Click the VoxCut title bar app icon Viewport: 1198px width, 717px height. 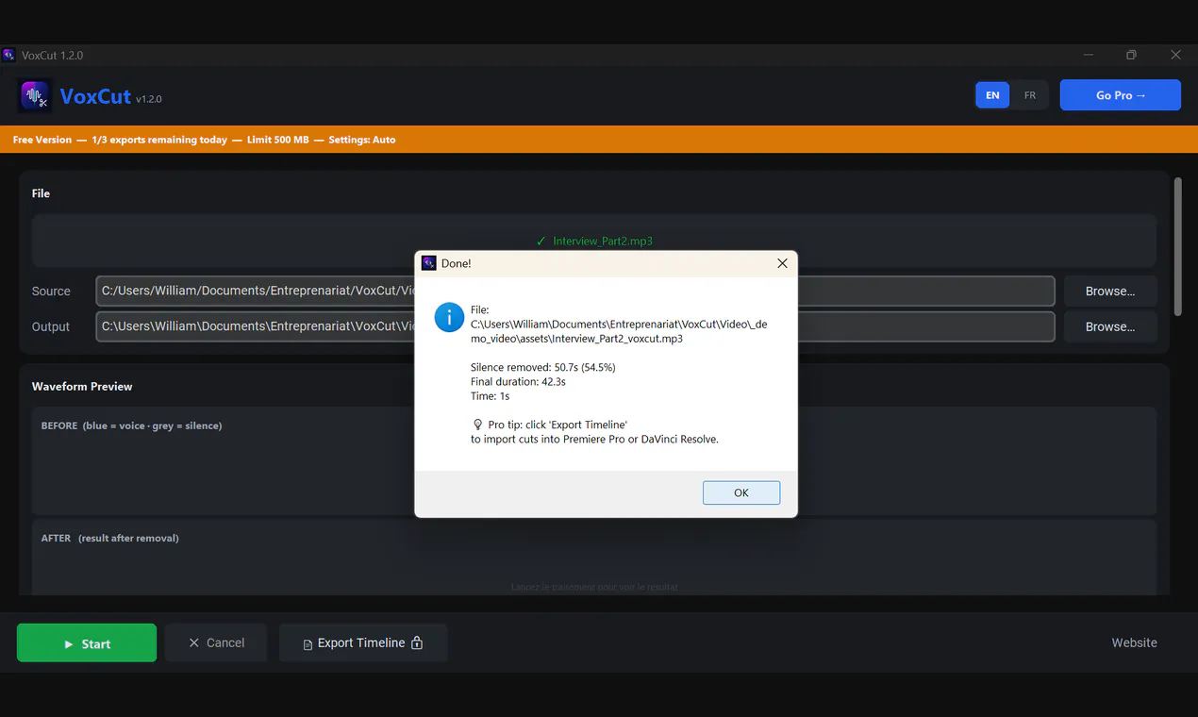click(x=8, y=55)
